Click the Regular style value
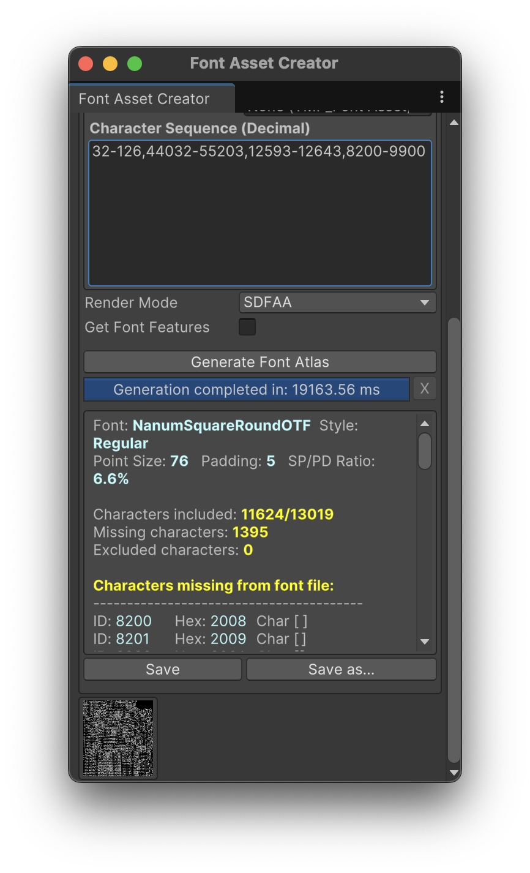The image size is (530, 873). tap(121, 443)
